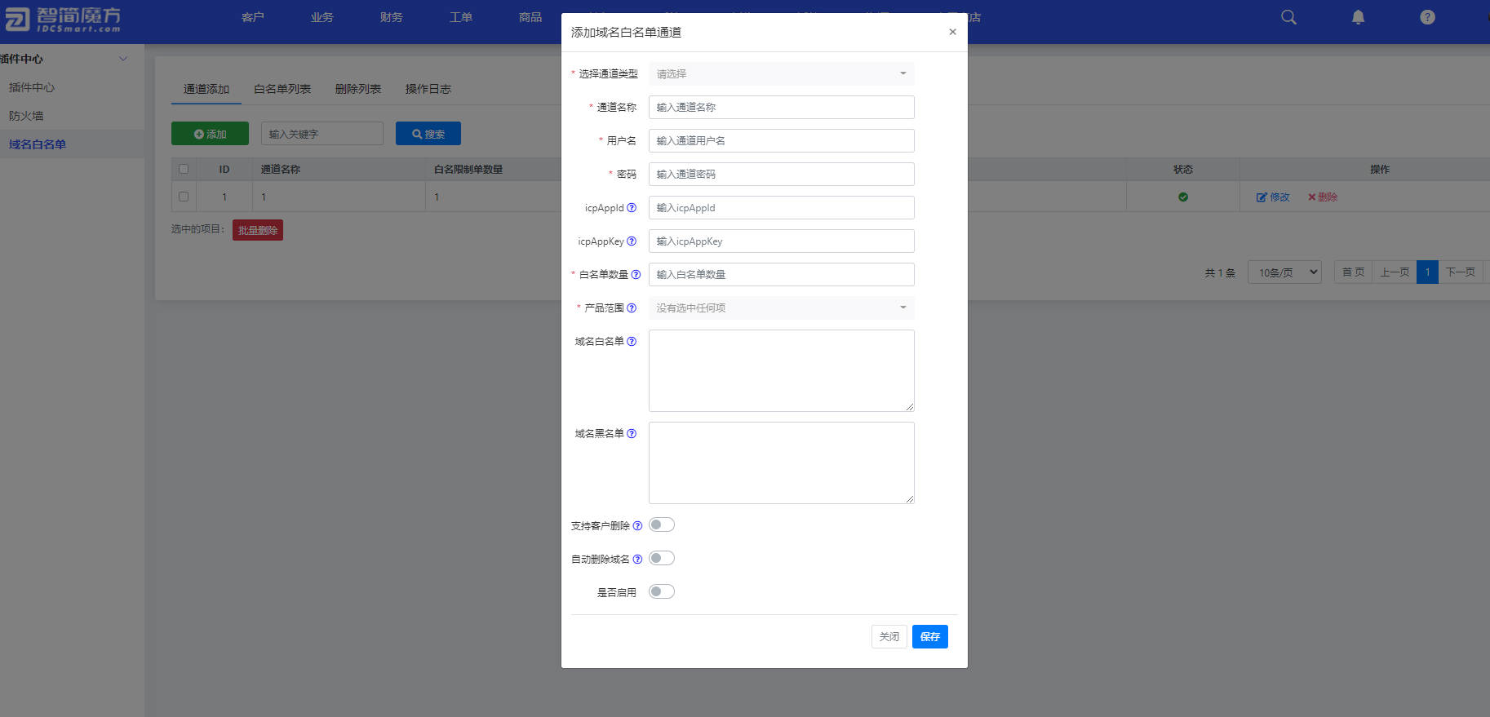
Task: Select 防火墙 in sidebar
Action: coord(26,116)
